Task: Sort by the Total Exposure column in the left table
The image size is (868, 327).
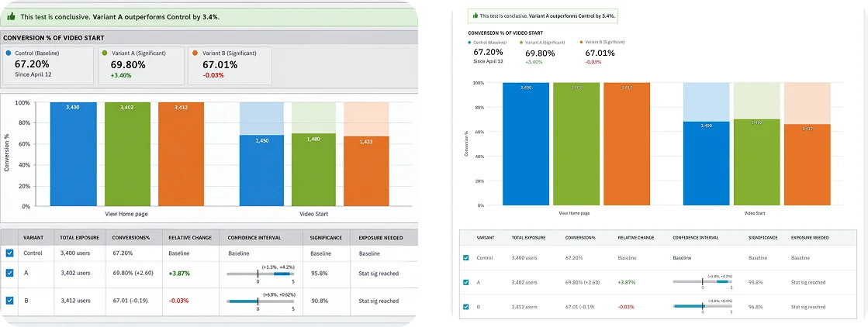Action: pyautogui.click(x=79, y=238)
